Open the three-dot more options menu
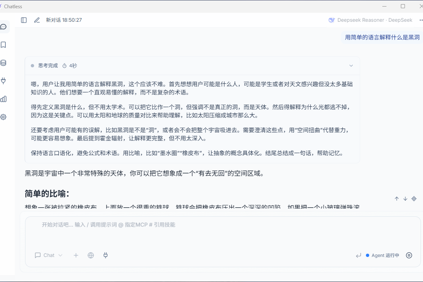This screenshot has height=282, width=423. [421, 20]
